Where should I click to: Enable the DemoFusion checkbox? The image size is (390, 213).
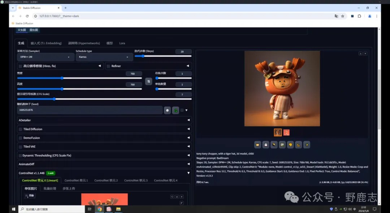coord(20,138)
